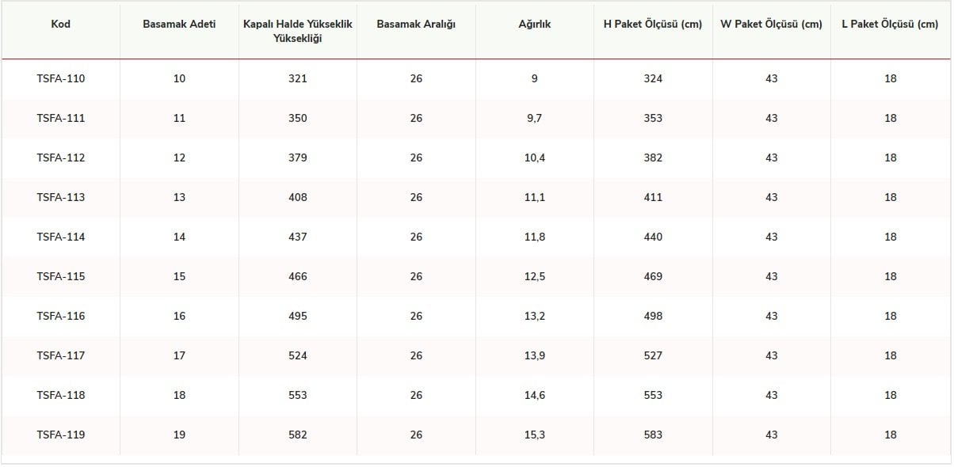Click the Kod column header
954x467 pixels.
[61, 25]
